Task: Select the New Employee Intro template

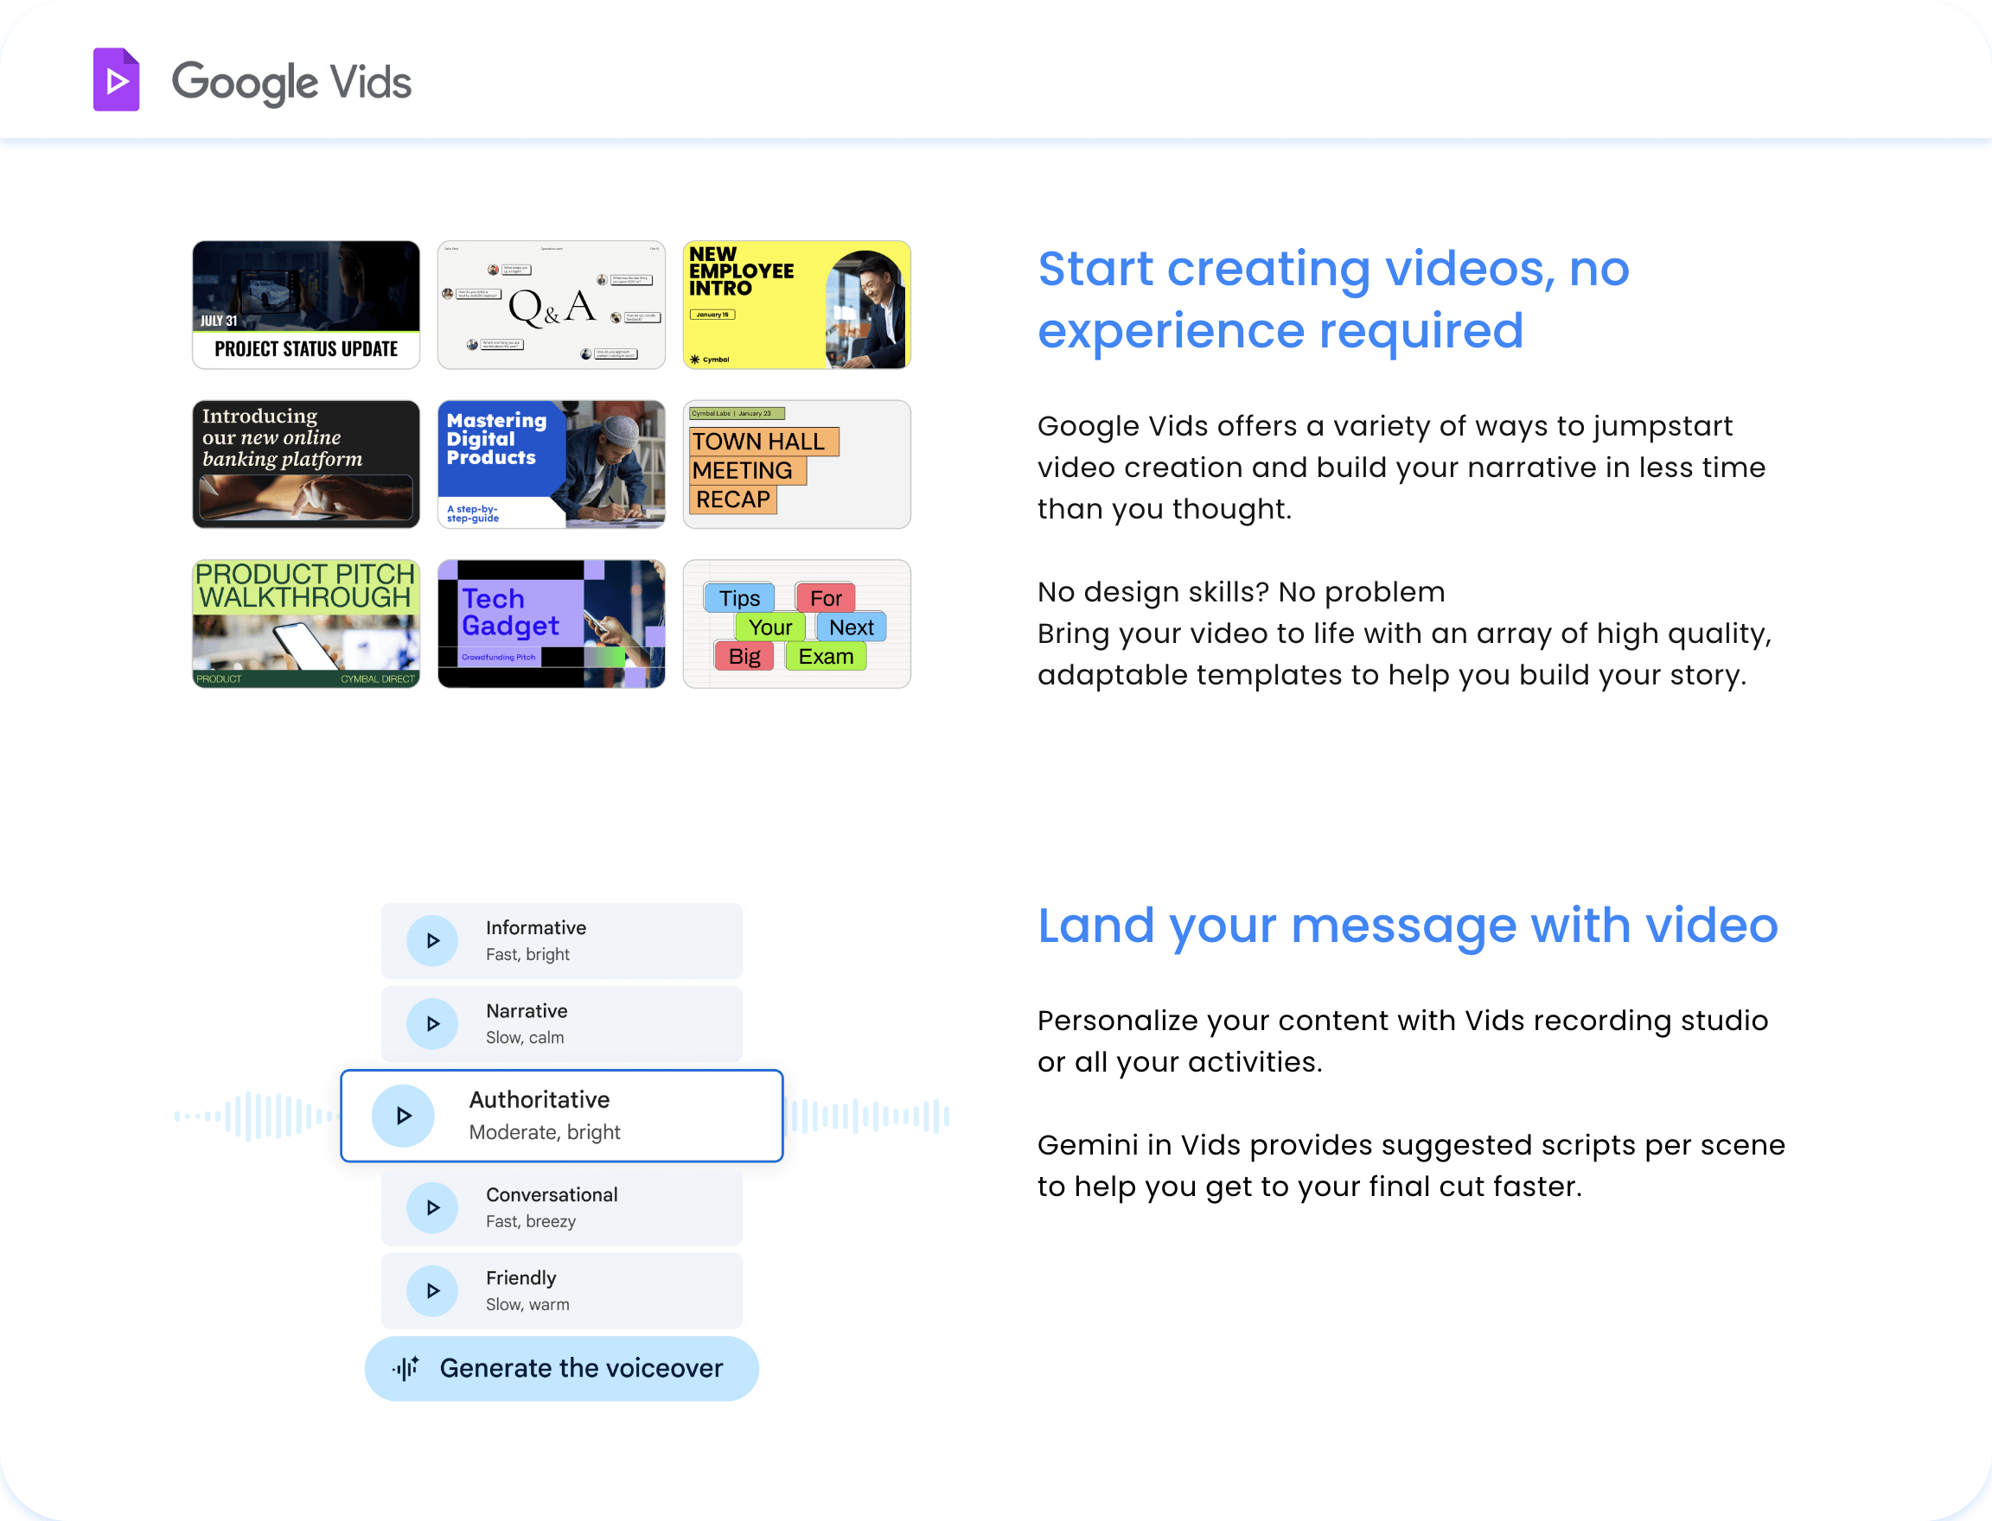Action: [x=796, y=304]
